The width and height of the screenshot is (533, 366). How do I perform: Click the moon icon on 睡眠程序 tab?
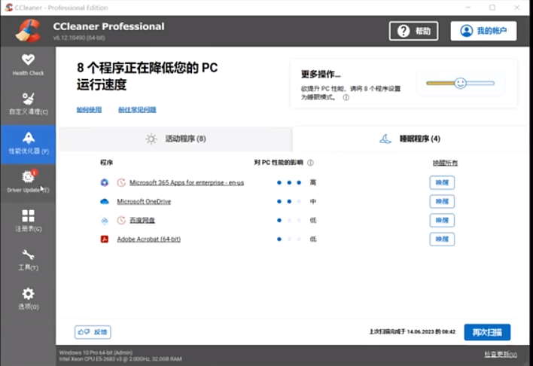(385, 139)
